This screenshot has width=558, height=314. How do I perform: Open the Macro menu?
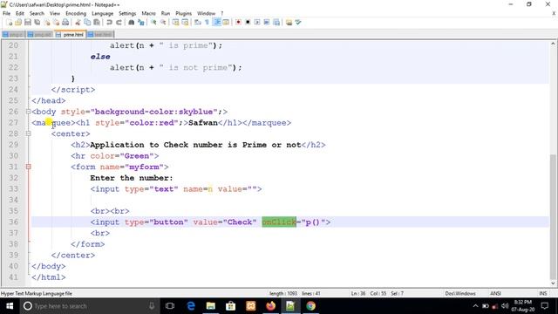(x=148, y=13)
